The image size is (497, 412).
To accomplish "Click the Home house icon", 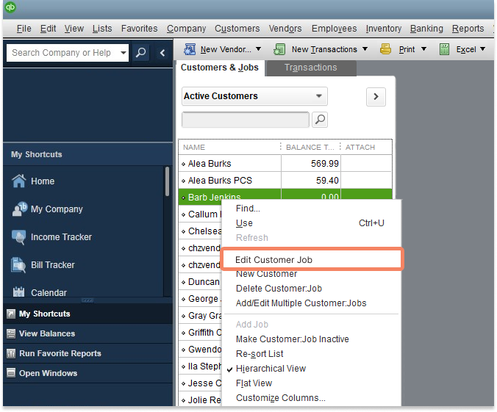I will tap(19, 181).
